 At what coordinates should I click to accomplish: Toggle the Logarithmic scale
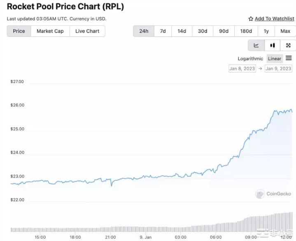point(250,59)
